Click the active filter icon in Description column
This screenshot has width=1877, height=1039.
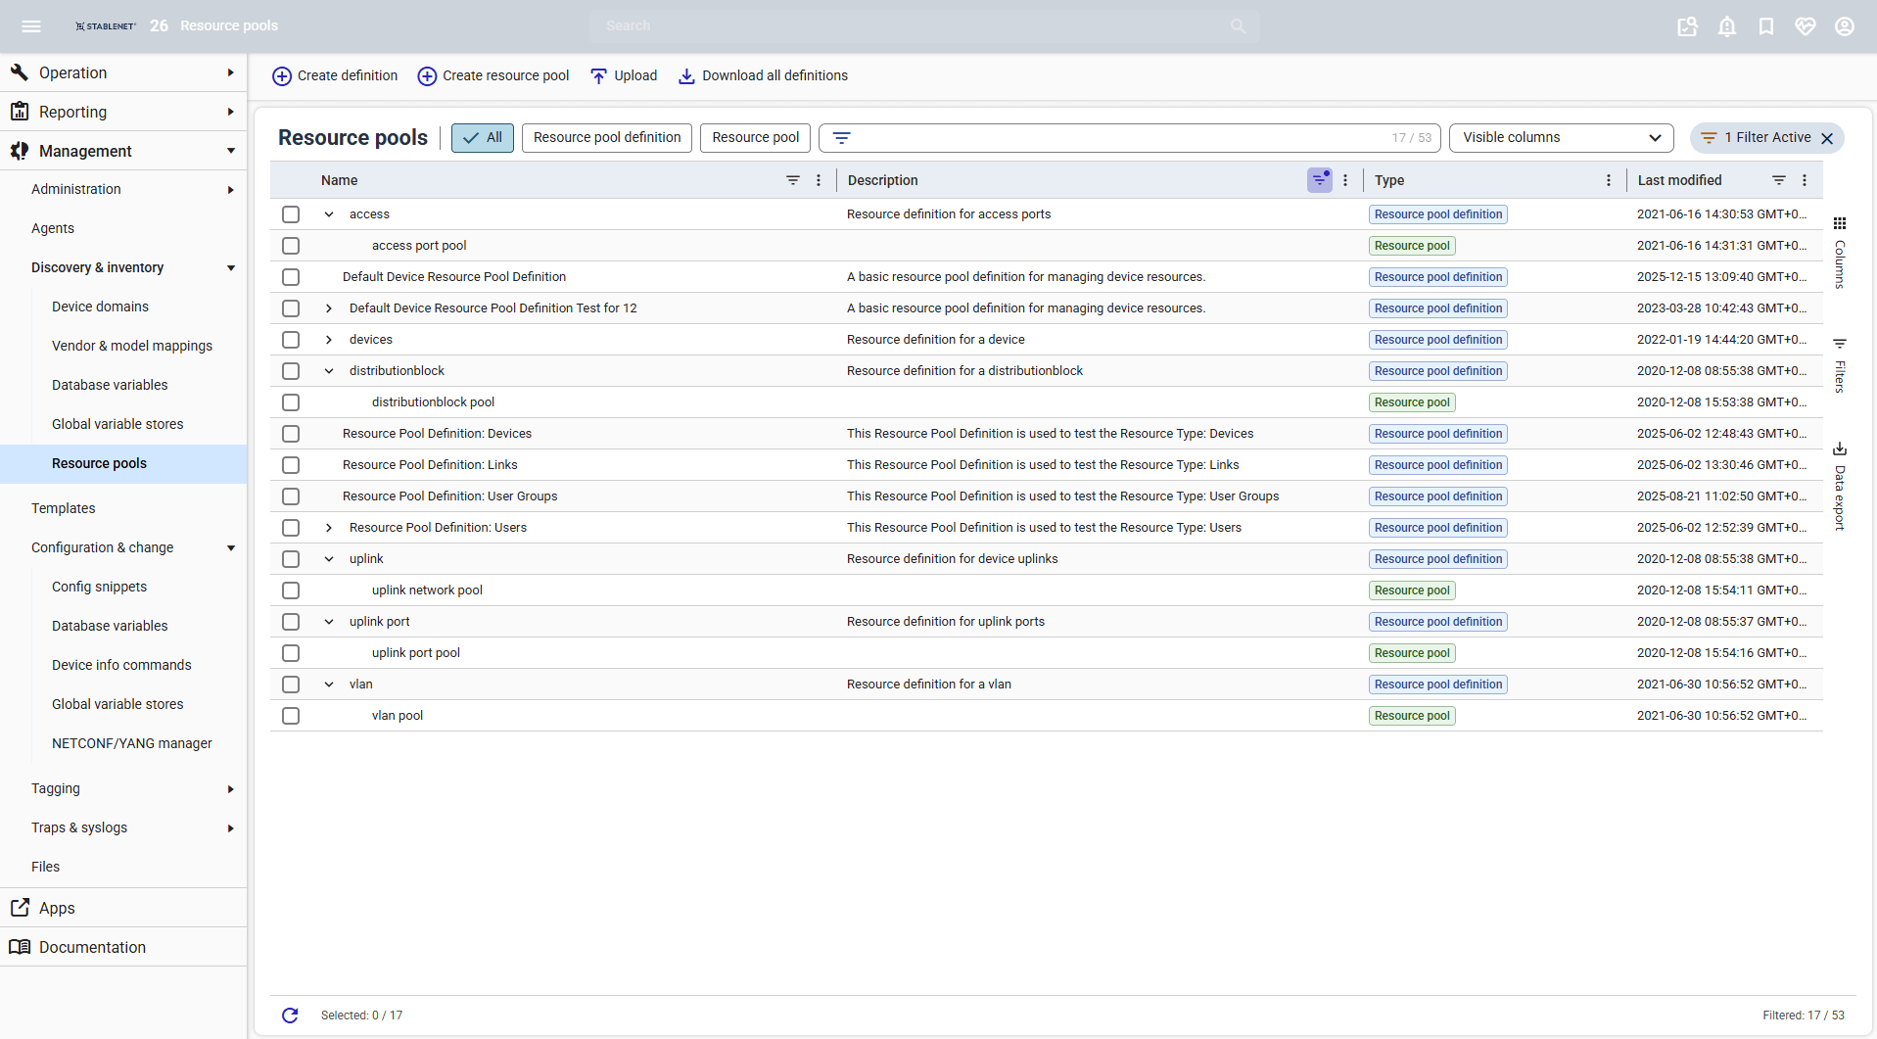tap(1320, 180)
